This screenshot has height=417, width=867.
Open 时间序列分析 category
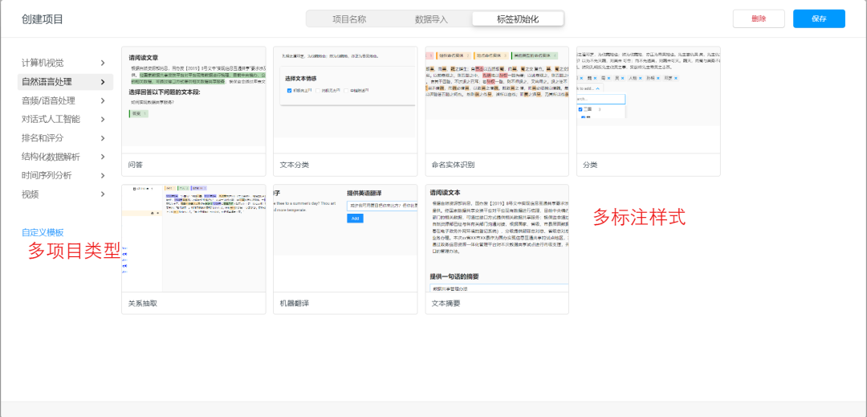47,175
